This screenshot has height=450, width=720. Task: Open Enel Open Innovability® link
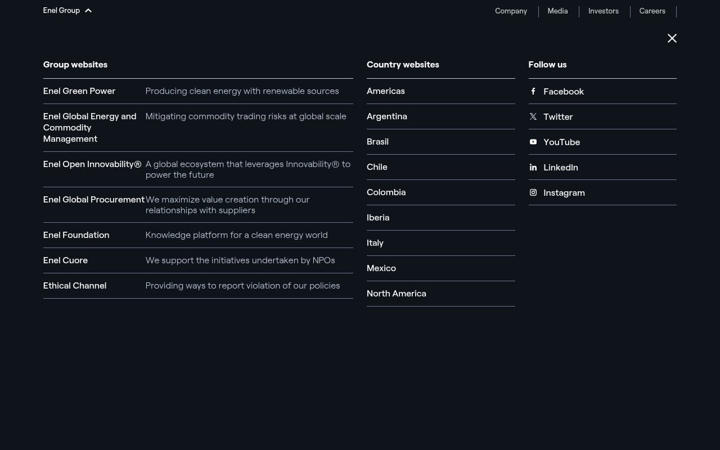coord(92,164)
